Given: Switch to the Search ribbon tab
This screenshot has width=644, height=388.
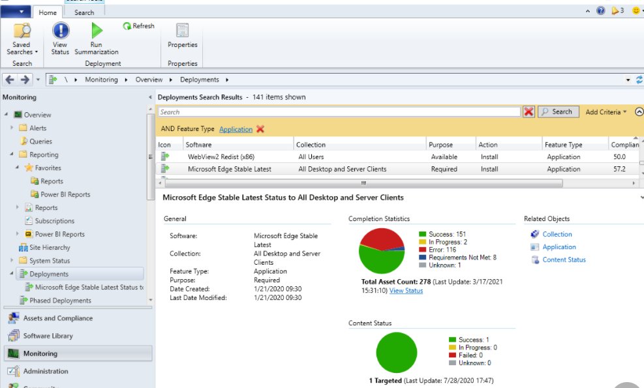Looking at the screenshot, I should tap(84, 12).
